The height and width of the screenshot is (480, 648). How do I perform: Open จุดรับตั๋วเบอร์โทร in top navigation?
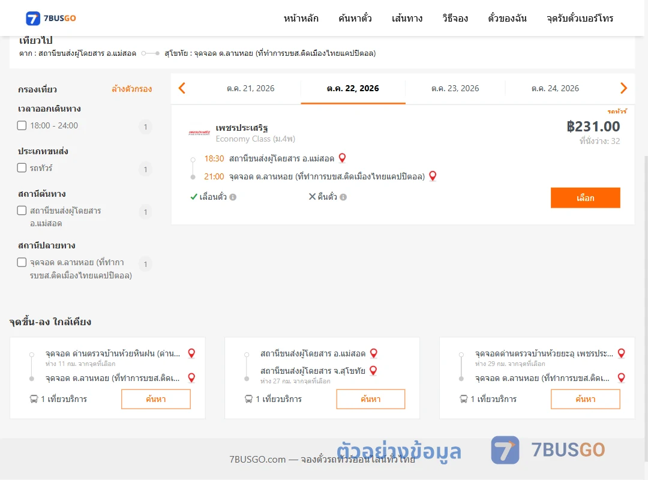580,18
